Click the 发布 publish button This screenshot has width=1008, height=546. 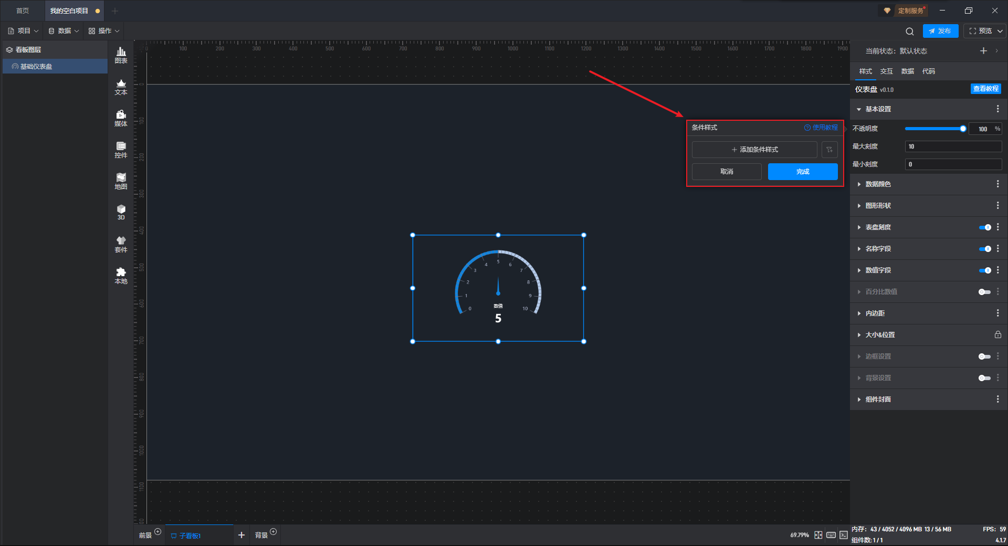point(940,31)
